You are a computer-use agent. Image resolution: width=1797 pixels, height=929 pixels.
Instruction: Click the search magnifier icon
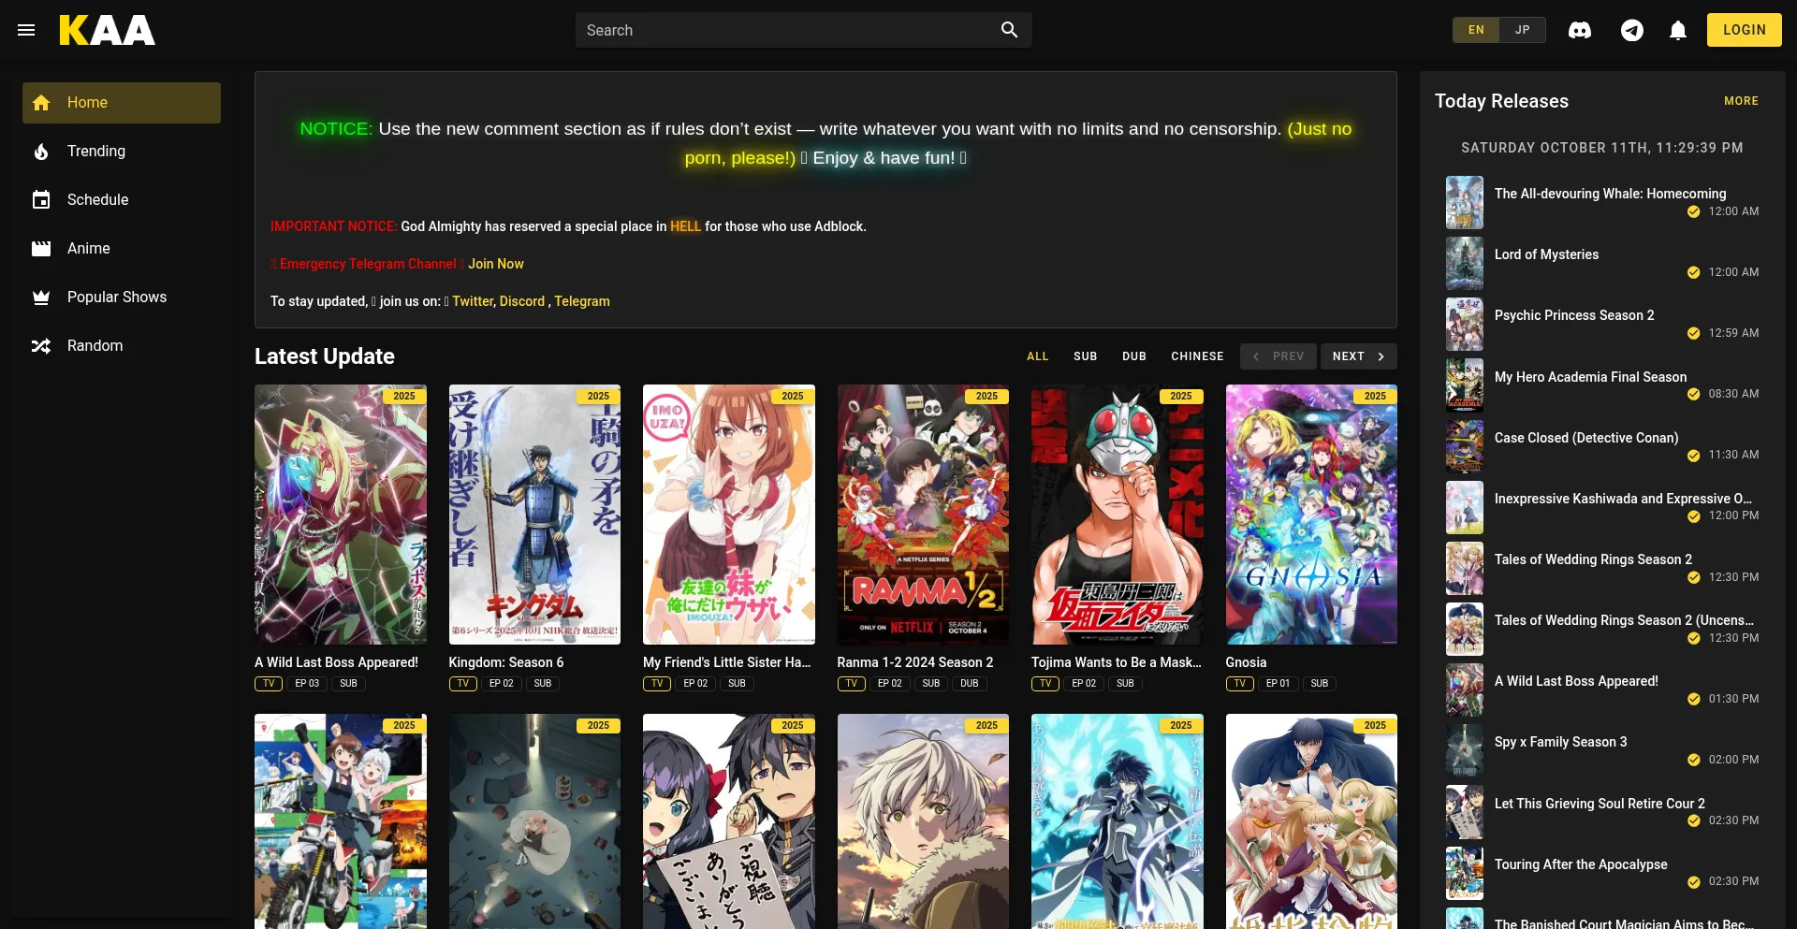pos(1009,30)
